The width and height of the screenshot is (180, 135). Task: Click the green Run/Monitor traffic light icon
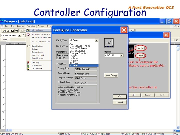coord(28,65)
